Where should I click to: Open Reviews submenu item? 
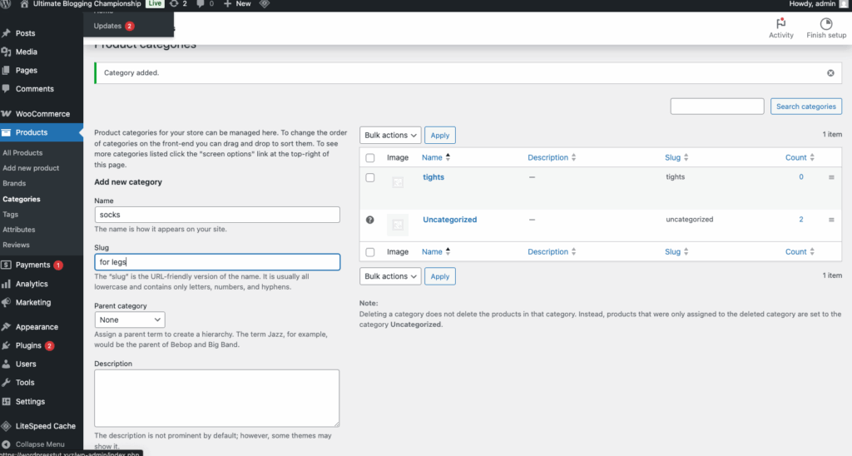tap(17, 245)
